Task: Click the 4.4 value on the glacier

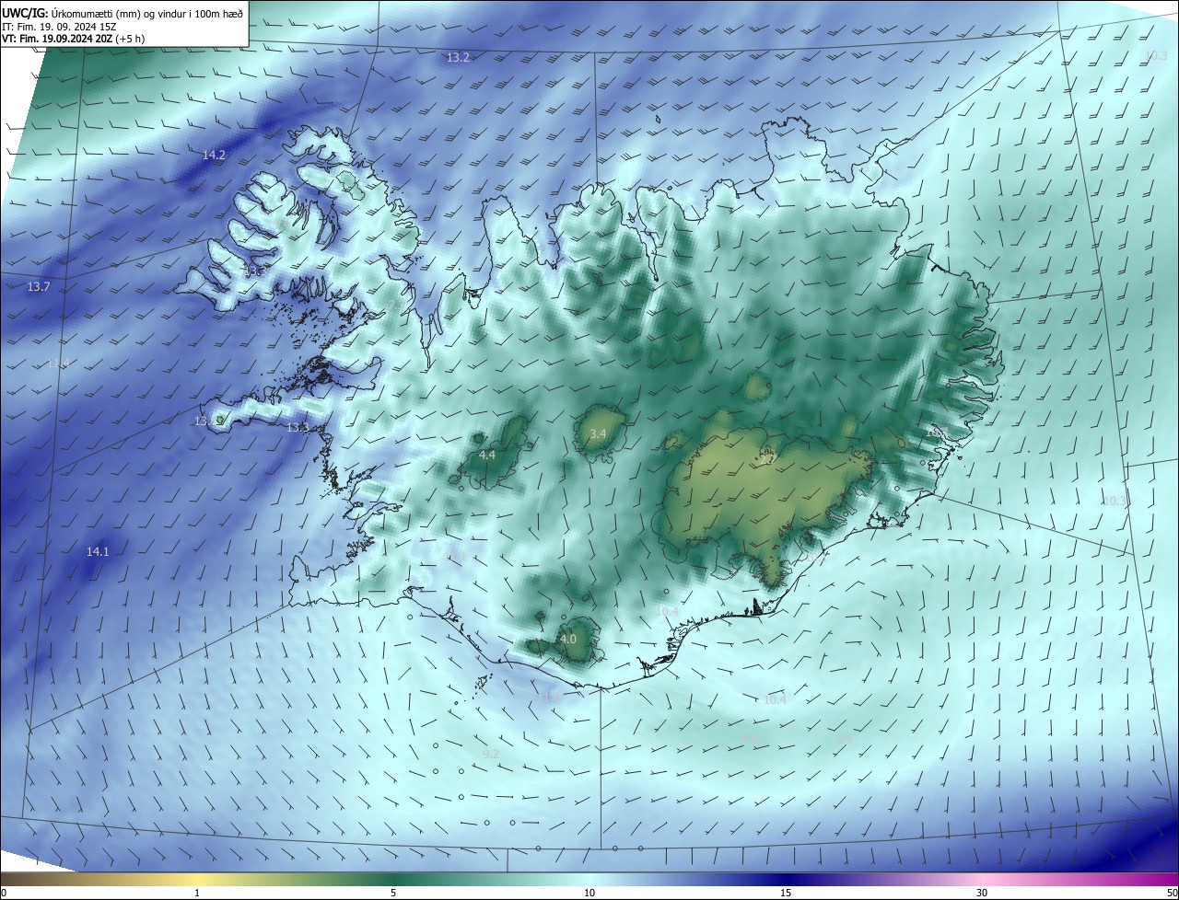Action: 487,456
